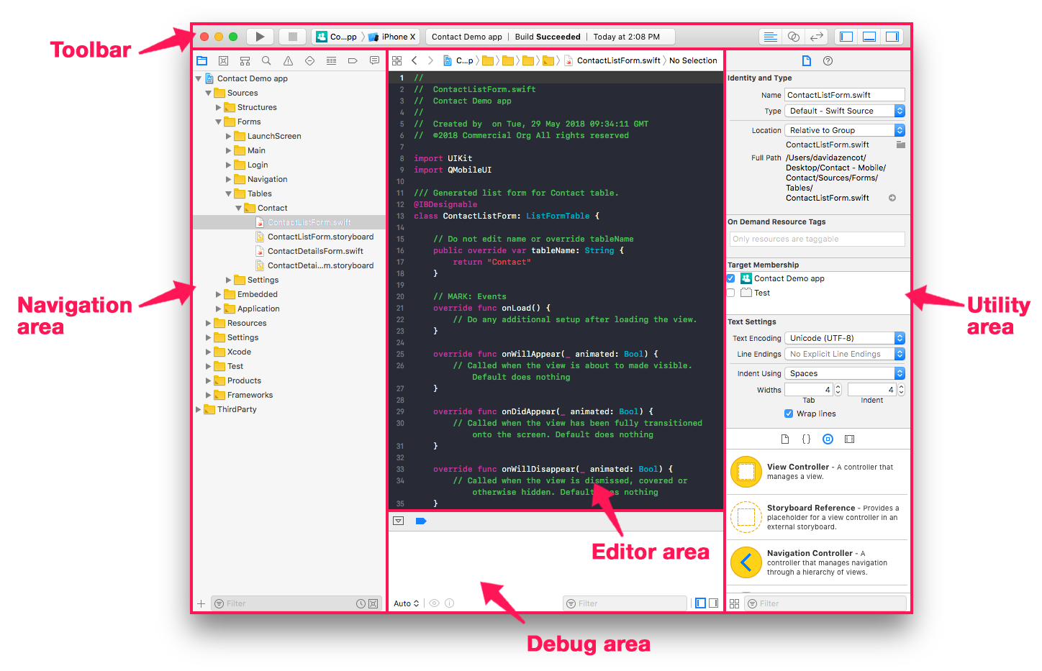
Task: Toggle the utilities pane visibility
Action: tap(892, 37)
